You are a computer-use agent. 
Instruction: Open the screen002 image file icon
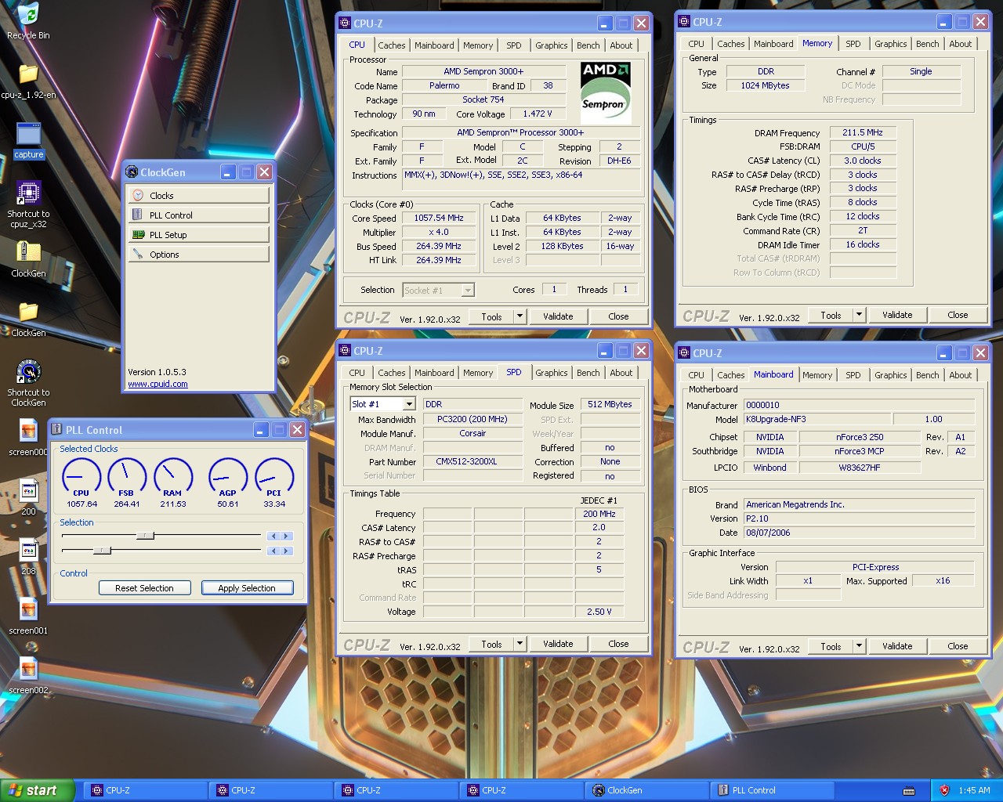[28, 669]
